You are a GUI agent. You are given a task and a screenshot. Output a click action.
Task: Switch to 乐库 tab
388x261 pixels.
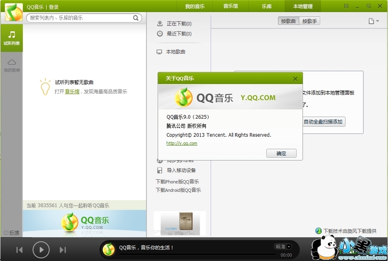[x=267, y=6]
